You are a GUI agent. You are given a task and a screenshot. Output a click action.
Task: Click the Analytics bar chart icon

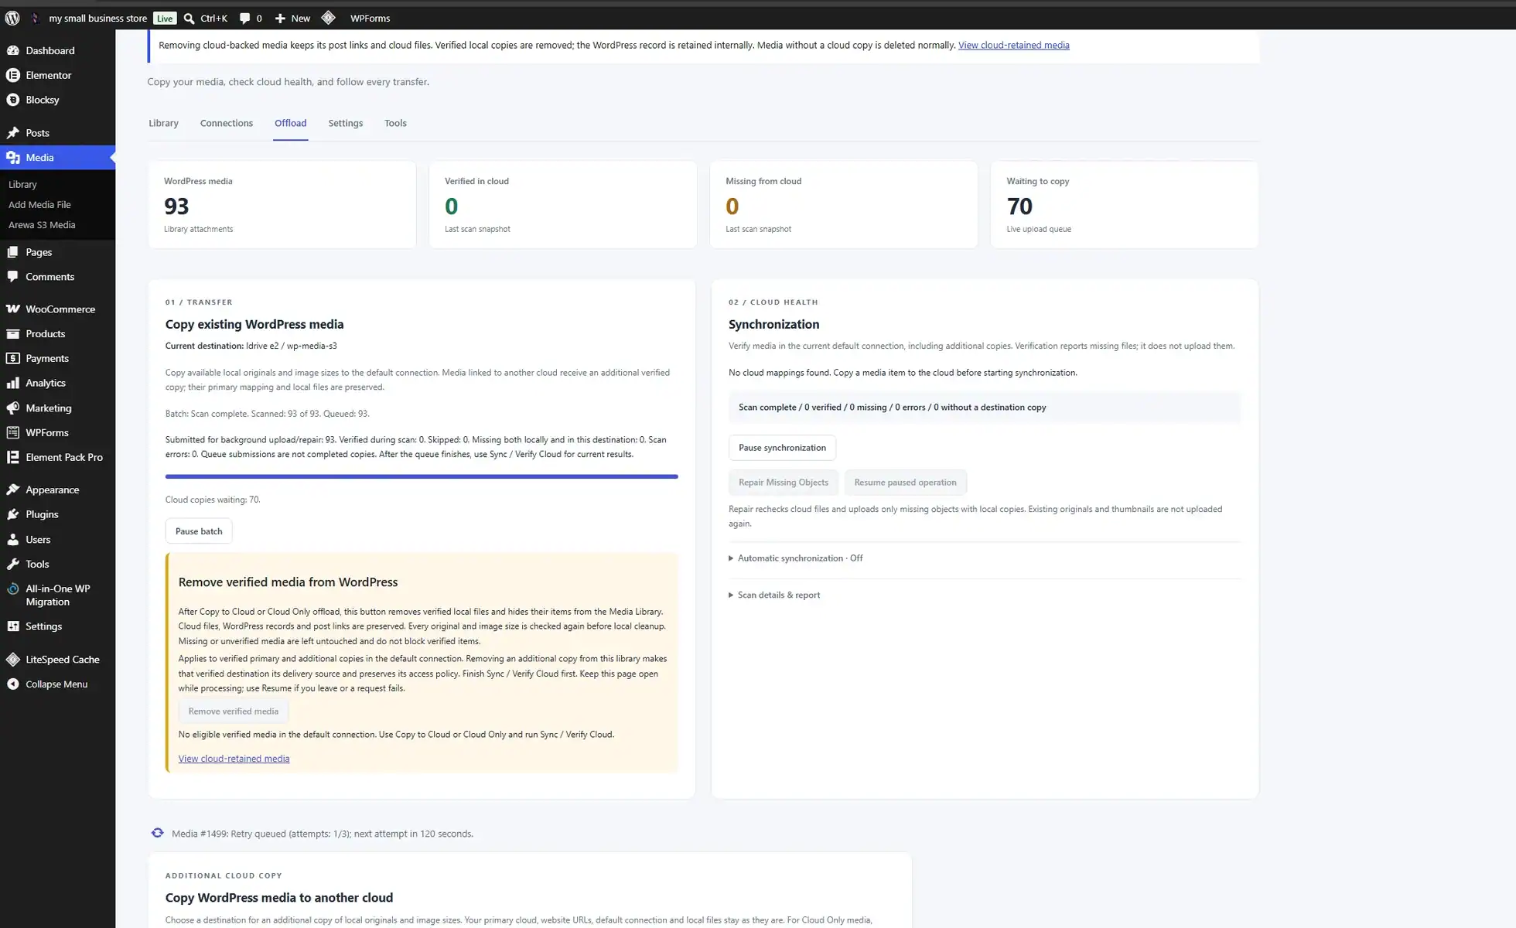(13, 383)
